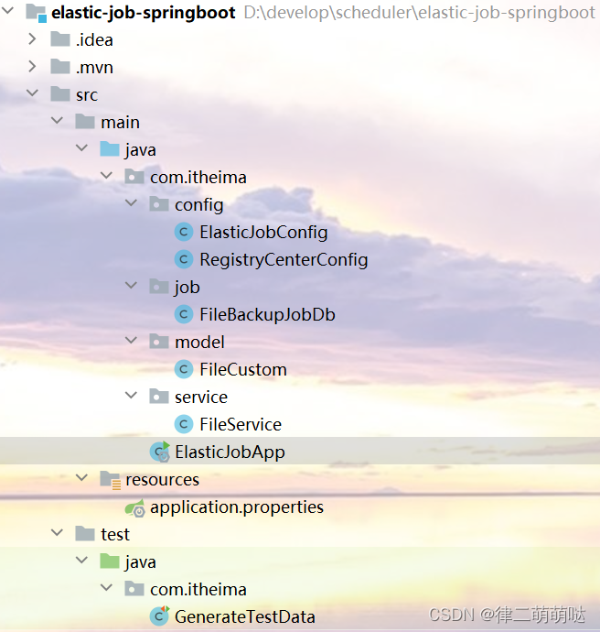Select the main folder
600x632 pixels.
click(x=121, y=122)
